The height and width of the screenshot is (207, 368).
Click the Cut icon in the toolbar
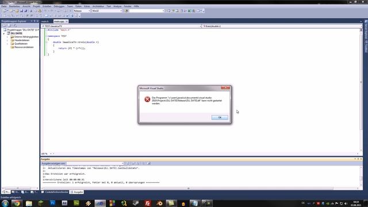point(31,11)
